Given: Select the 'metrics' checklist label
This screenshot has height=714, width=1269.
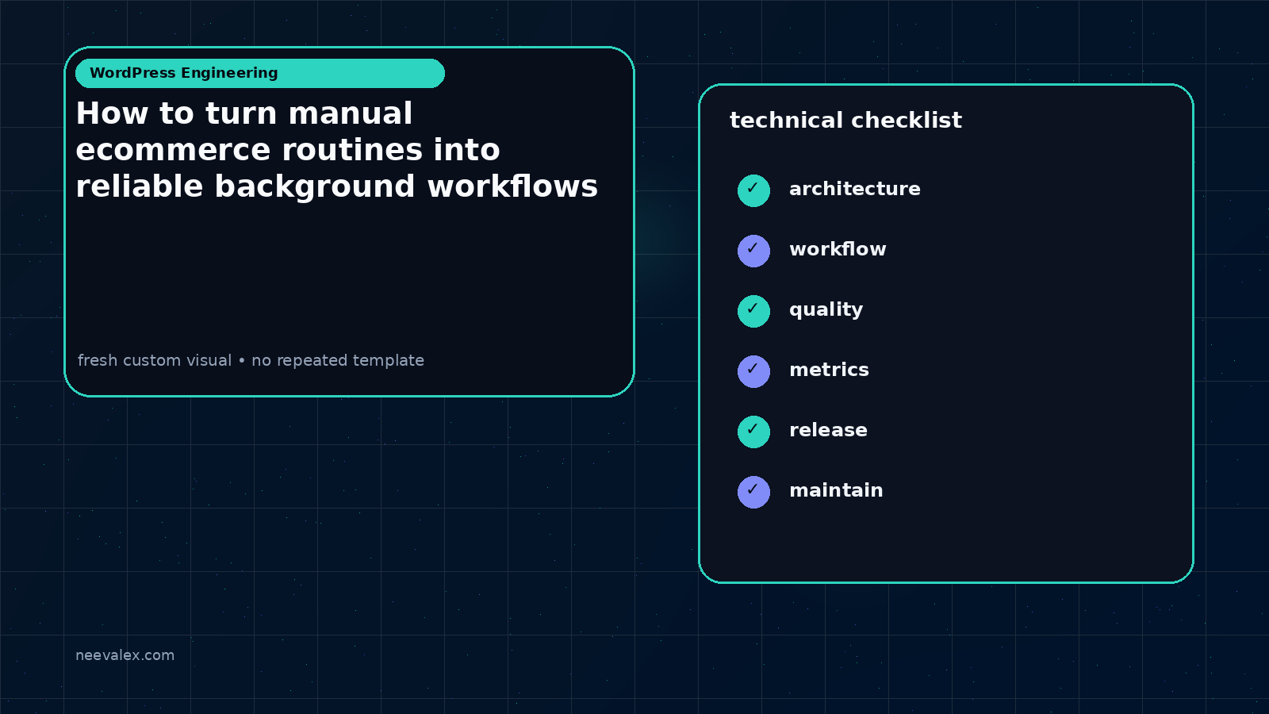Looking at the screenshot, I should [829, 370].
